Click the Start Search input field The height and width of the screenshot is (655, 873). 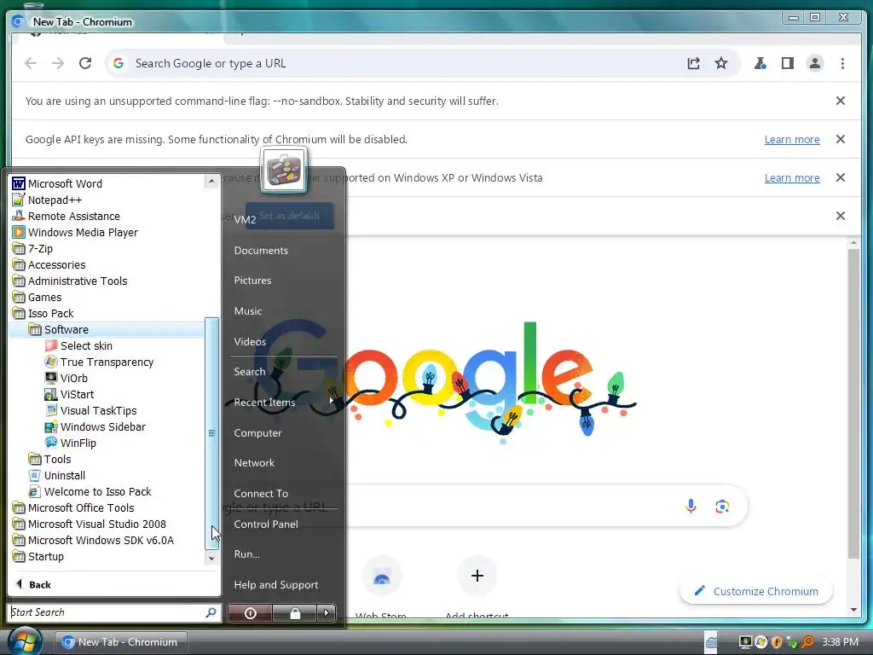point(106,612)
